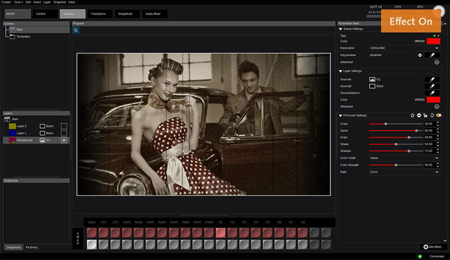Click the Shake slider handle
This screenshot has height=260, width=450.
396,144
